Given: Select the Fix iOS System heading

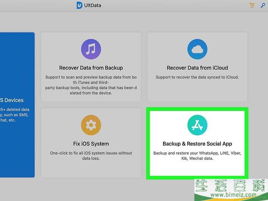Looking at the screenshot, I should tap(91, 144).
